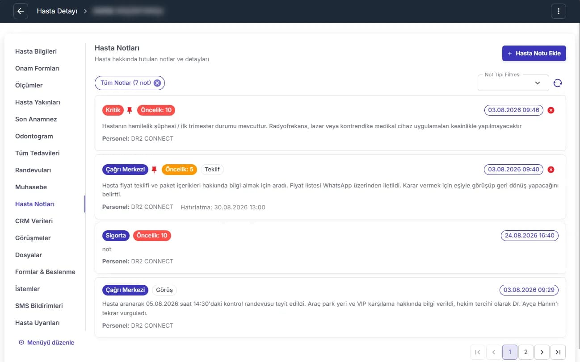Select page 1 in the pagination
The height and width of the screenshot is (362, 580).
point(510,352)
